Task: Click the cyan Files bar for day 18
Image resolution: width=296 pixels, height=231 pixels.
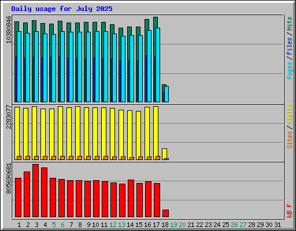Action: (166, 94)
